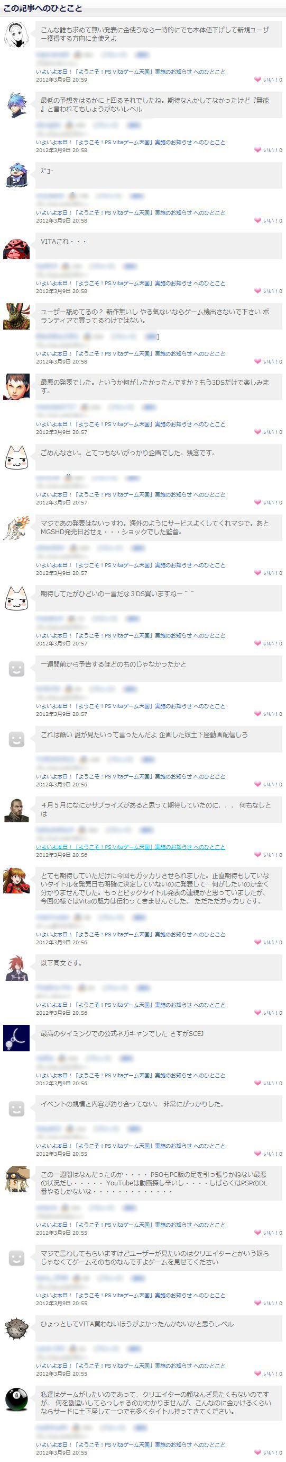286x1462 pixels.
Task: Open the 8-ball avatar profile
Action: point(16,1399)
